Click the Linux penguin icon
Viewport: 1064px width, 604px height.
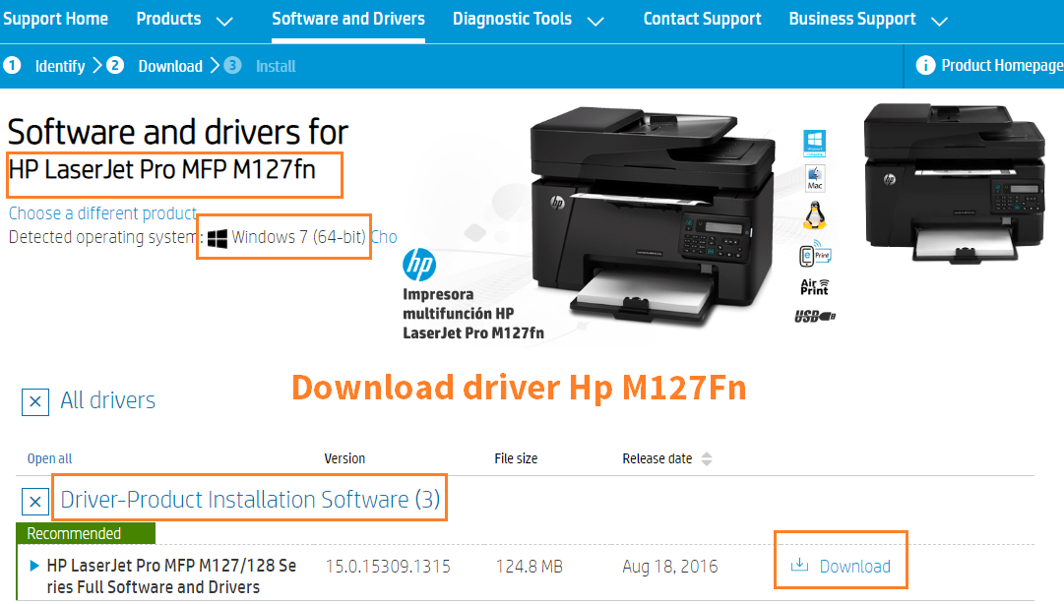point(814,216)
